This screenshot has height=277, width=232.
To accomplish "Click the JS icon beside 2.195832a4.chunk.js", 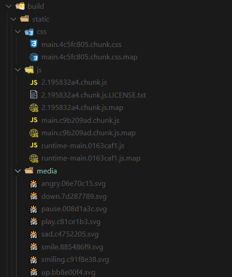I will point(34,82).
